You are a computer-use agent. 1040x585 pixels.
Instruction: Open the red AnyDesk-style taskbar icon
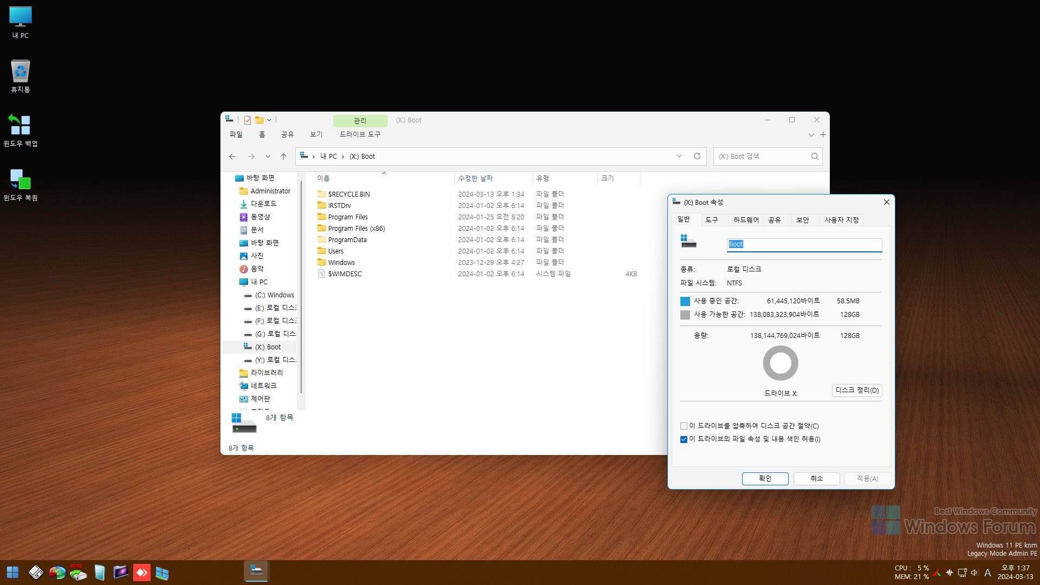click(142, 573)
